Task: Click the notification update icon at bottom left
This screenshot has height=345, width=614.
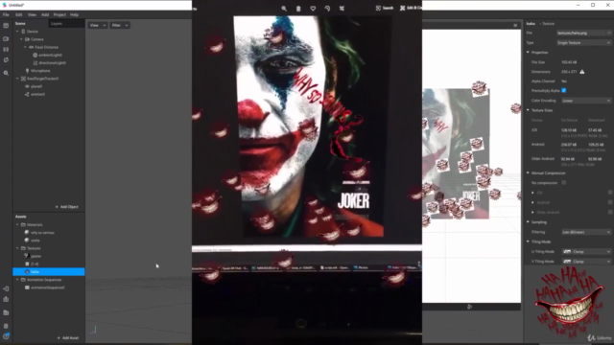Action: click(x=6, y=336)
